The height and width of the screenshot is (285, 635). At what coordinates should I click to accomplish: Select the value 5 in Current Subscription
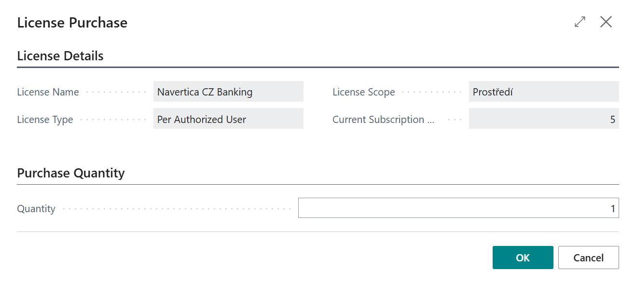[612, 119]
